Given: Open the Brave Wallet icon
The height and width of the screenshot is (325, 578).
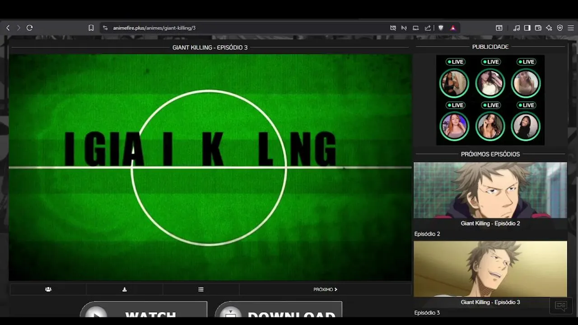Looking at the screenshot, I should [x=538, y=28].
